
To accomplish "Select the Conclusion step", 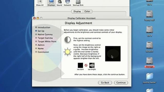I will coord(42,52).
